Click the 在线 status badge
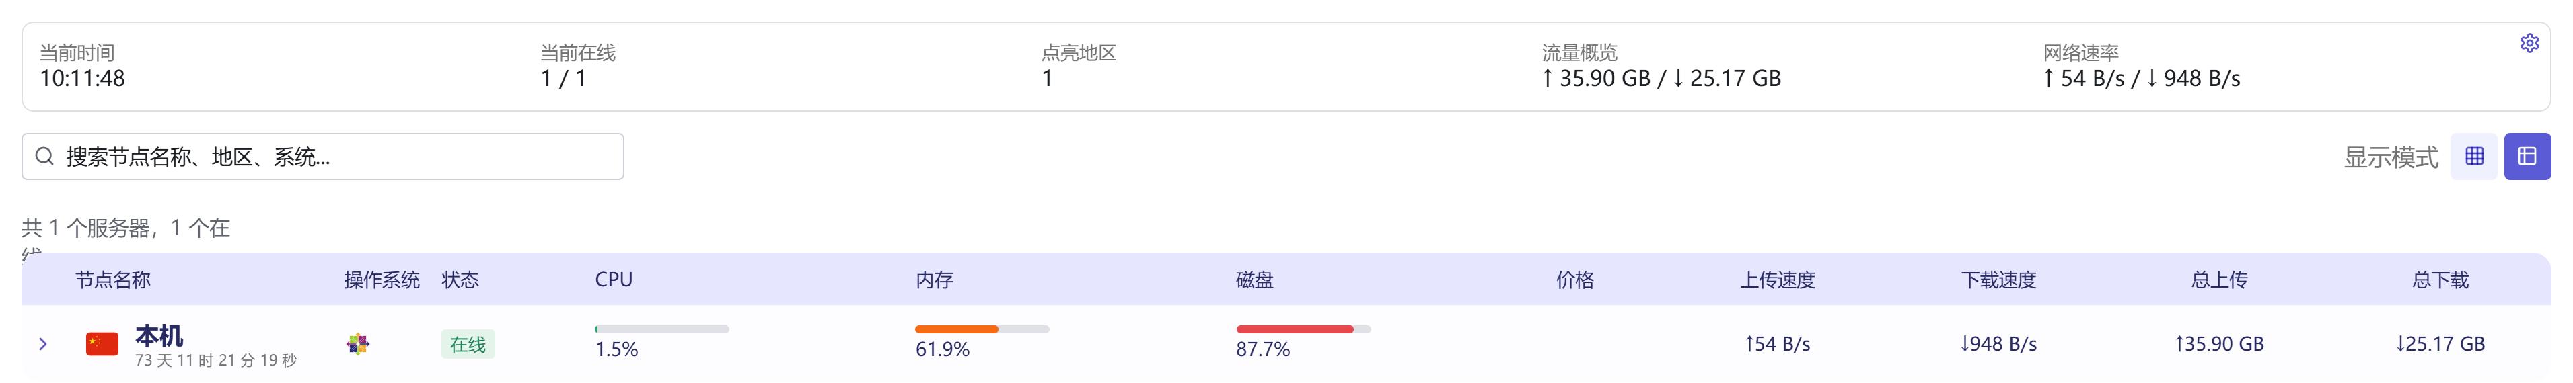This screenshot has height=383, width=2573. (x=468, y=344)
